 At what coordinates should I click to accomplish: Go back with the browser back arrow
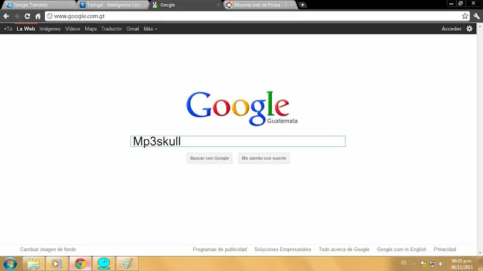(6, 16)
